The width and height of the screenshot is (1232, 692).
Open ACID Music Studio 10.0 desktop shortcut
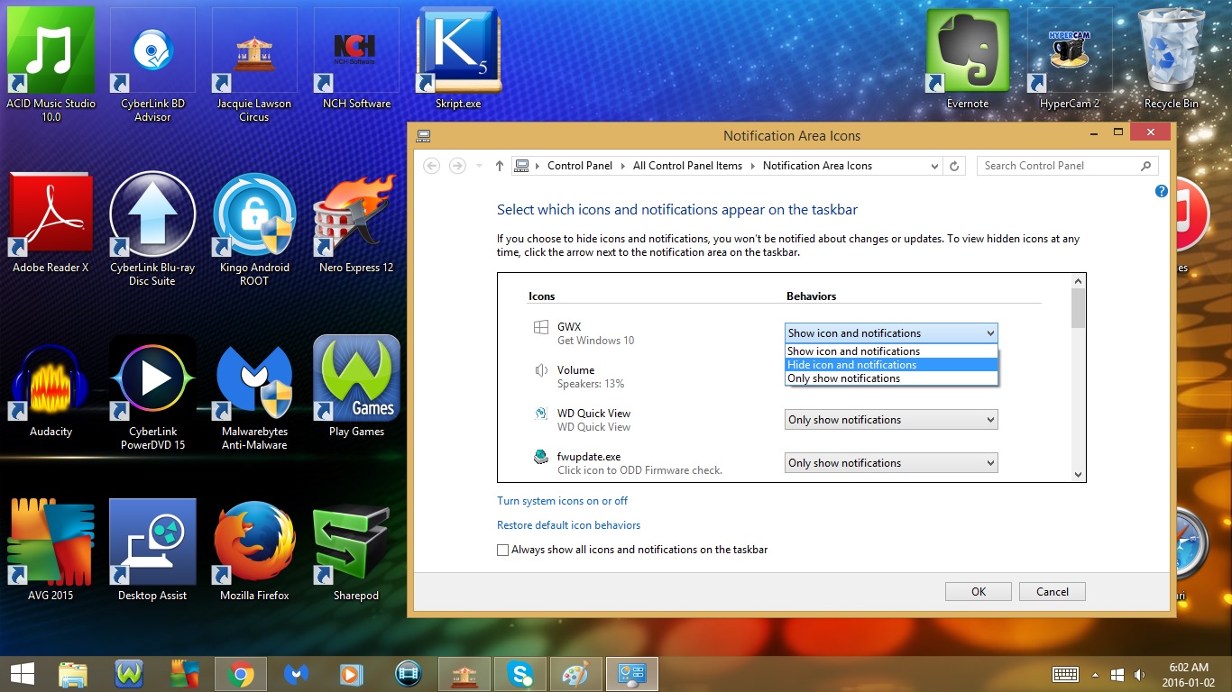[x=51, y=64]
